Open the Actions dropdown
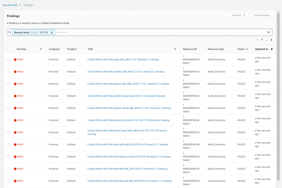Screen dimensions: 282x188 click(x=238, y=15)
